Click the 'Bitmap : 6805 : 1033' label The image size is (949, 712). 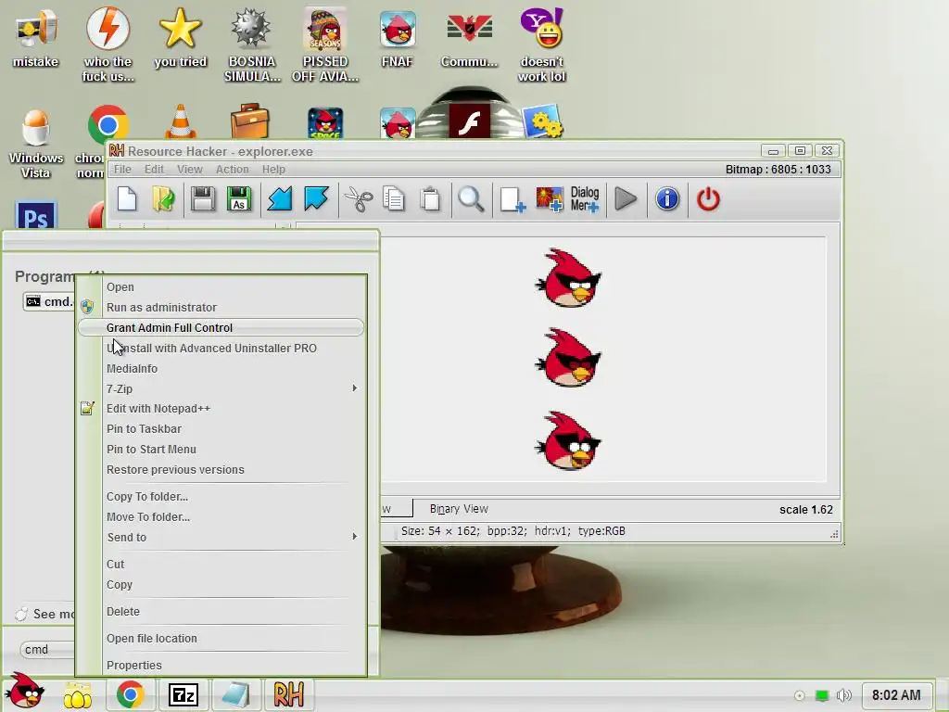coord(778,170)
